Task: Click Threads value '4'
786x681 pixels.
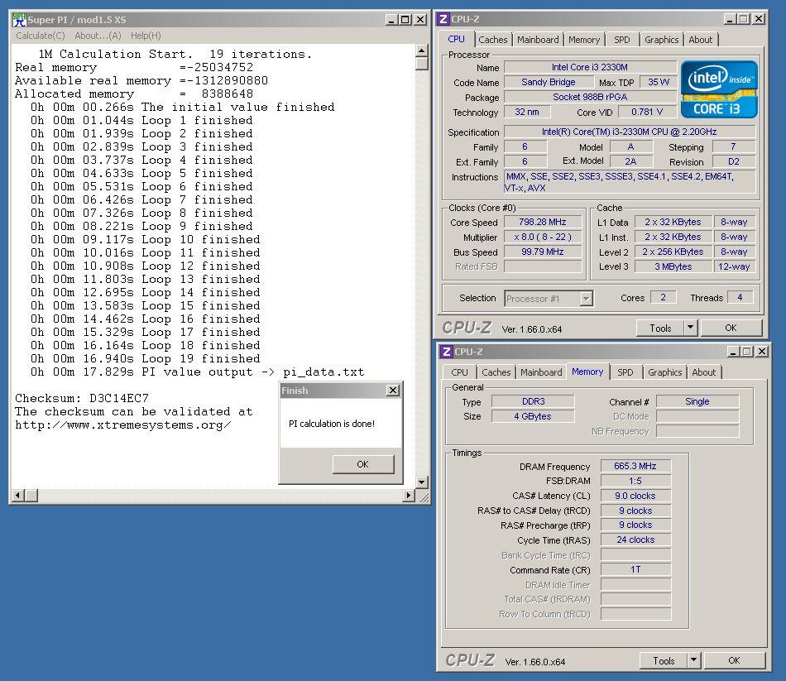Action: [740, 297]
